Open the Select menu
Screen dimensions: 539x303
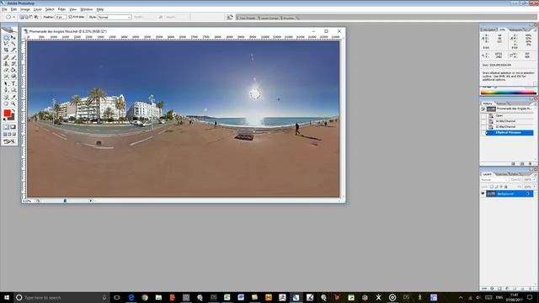(50, 9)
